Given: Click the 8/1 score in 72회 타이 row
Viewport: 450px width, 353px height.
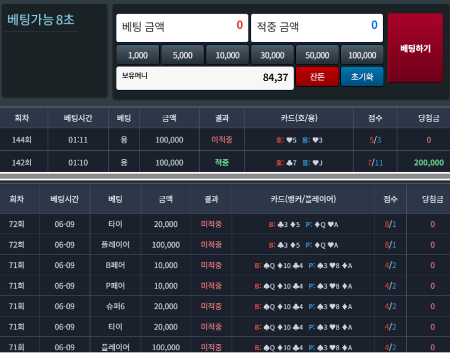Looking at the screenshot, I should pos(390,224).
